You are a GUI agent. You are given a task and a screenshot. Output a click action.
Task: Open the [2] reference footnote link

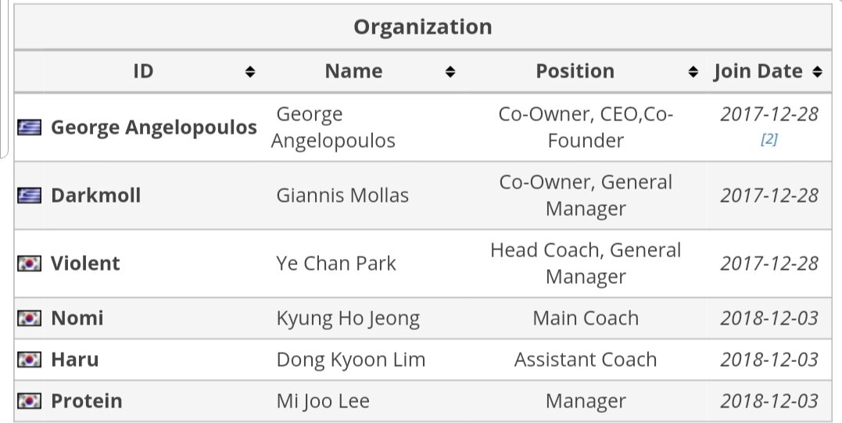[769, 140]
